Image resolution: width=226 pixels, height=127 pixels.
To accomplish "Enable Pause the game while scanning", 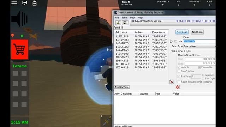I will point(179,81).
